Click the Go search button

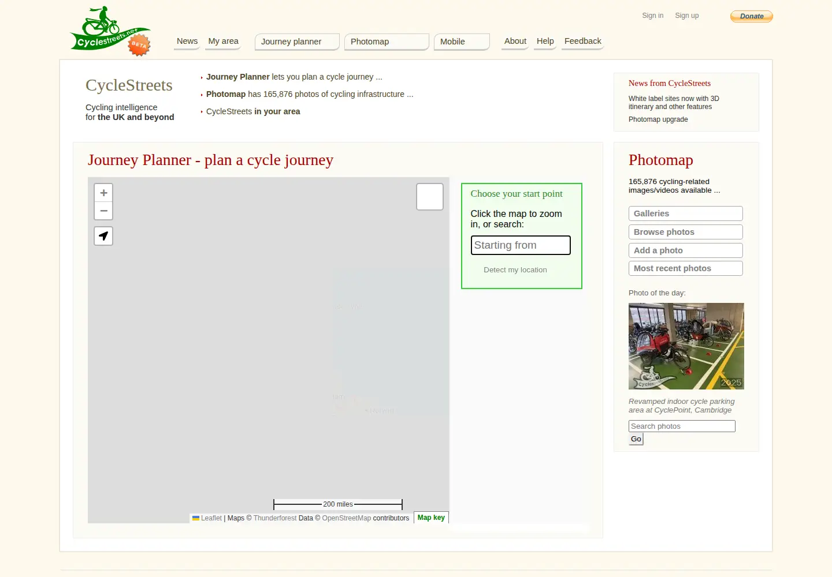(x=636, y=439)
